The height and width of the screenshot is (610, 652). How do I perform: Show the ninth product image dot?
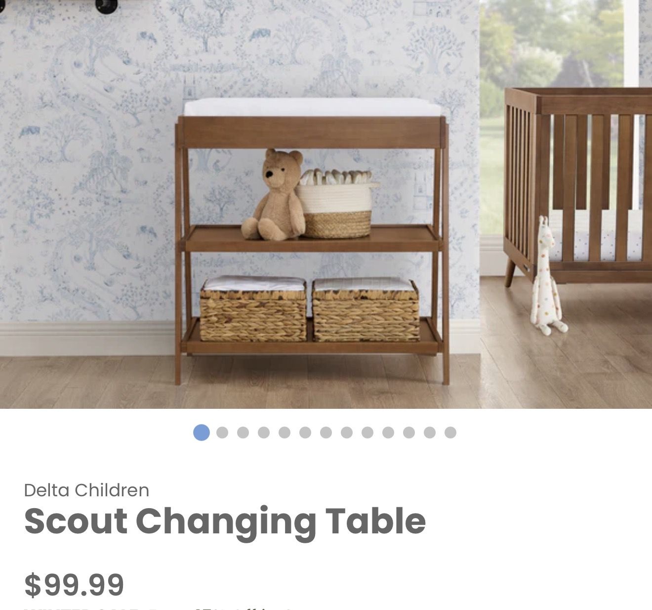click(367, 433)
